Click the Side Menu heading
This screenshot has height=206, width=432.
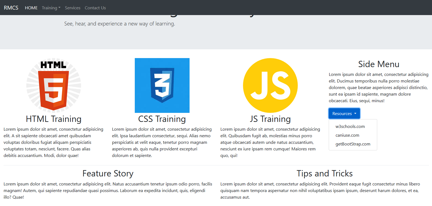(x=379, y=64)
